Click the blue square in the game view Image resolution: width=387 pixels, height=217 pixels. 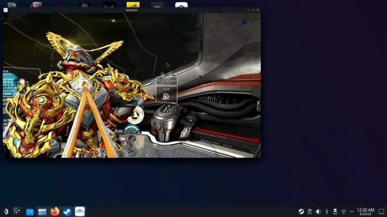(x=245, y=22)
